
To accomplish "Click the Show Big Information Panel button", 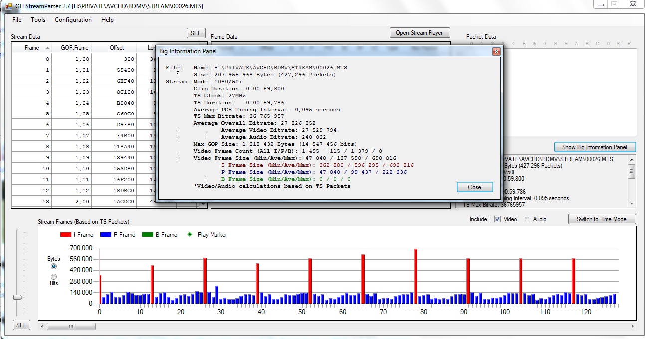I will coord(595,147).
